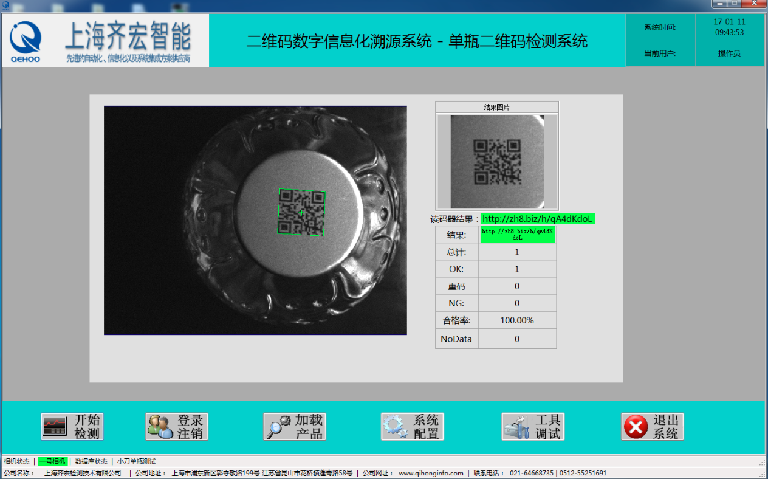Select the 当前用户 label

(x=660, y=53)
